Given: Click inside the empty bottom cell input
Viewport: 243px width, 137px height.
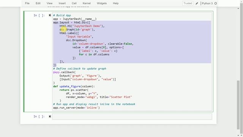Looking at the screenshot, I should (x=132, y=116).
